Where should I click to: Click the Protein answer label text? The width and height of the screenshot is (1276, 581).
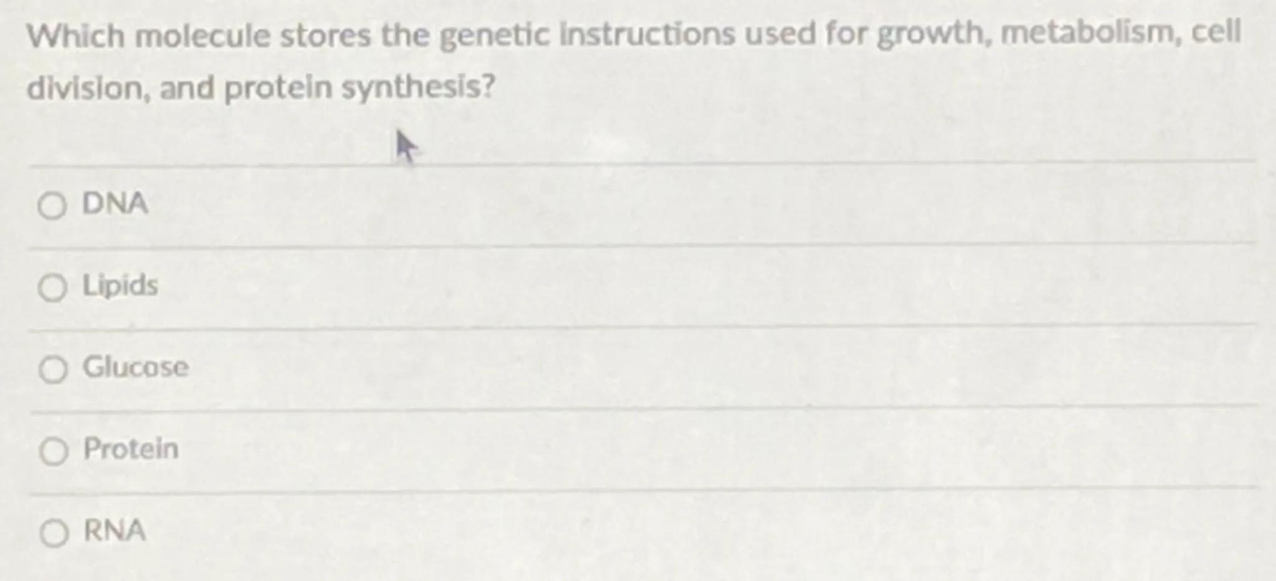coord(131,448)
